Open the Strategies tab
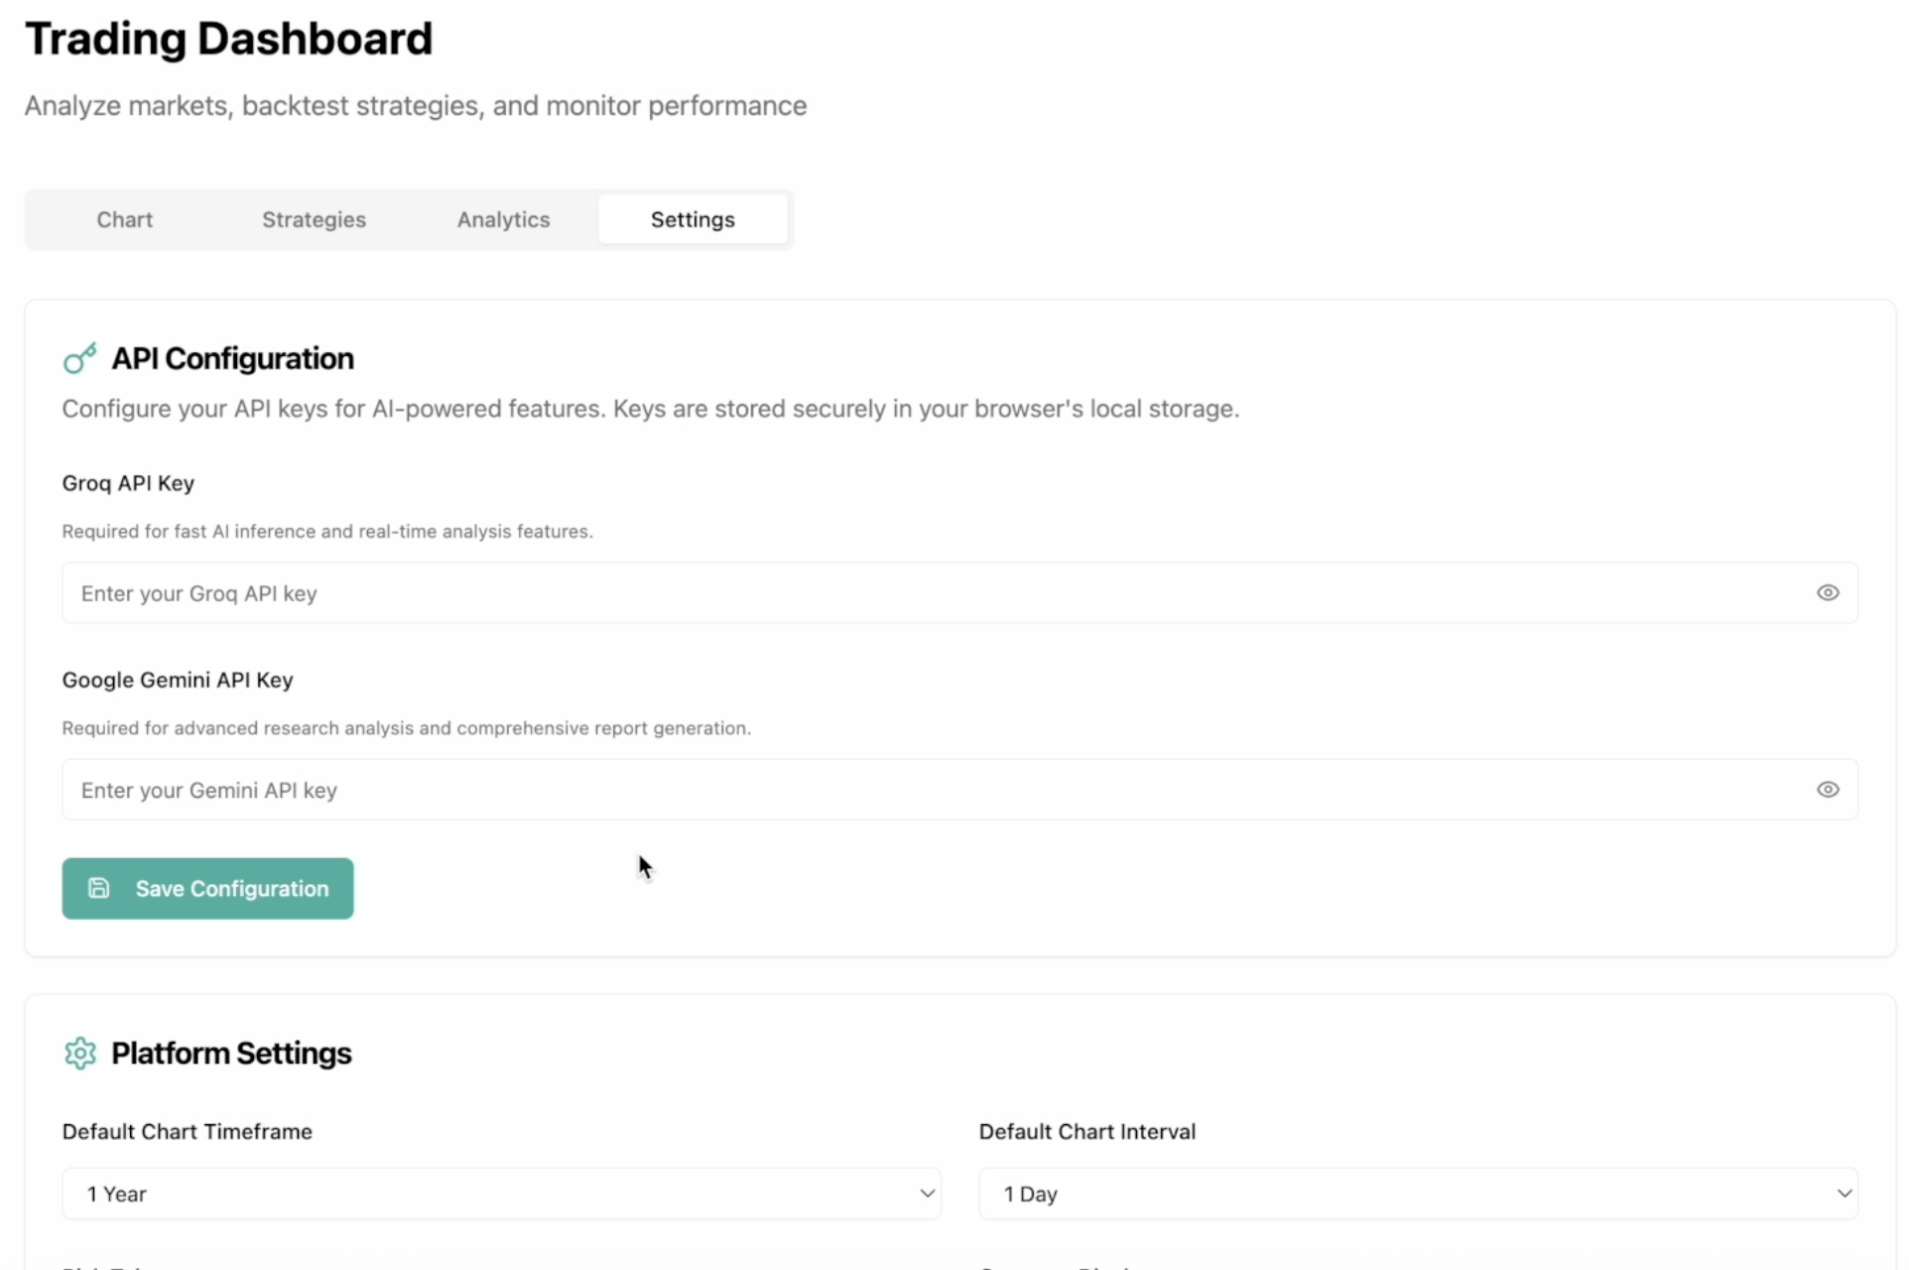 click(314, 219)
